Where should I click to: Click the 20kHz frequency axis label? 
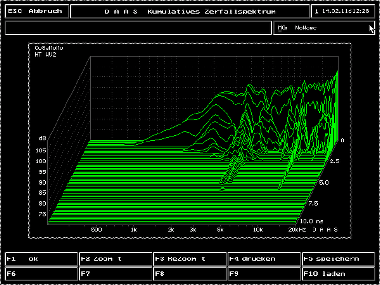[297, 229]
